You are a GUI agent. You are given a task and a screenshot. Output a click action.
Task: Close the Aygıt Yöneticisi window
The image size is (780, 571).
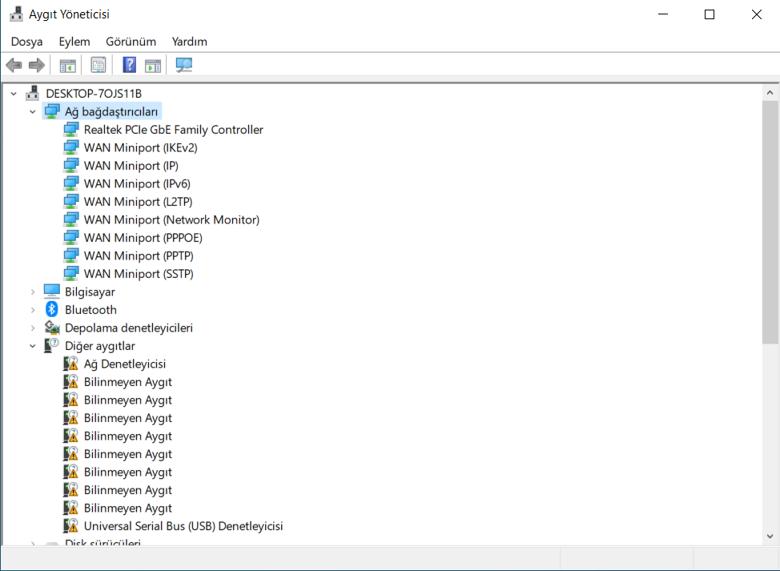click(x=757, y=14)
